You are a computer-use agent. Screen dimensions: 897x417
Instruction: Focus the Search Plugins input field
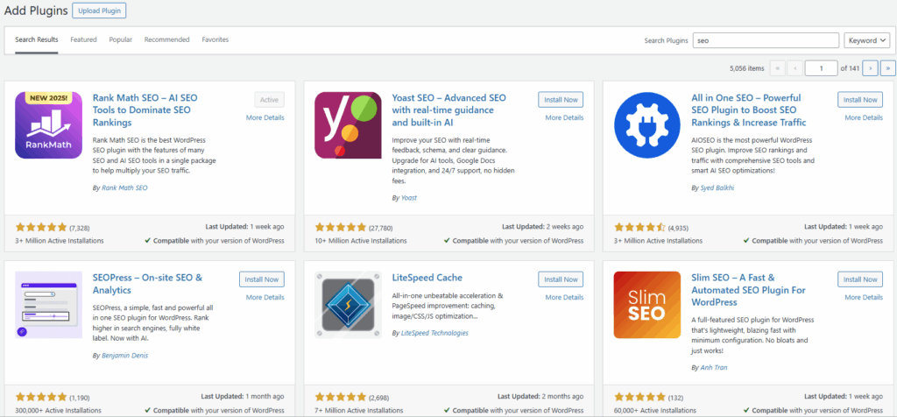pyautogui.click(x=766, y=40)
